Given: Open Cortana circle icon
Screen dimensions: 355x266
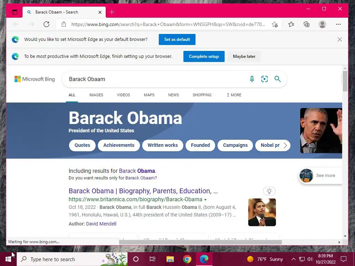Looking at the screenshot, I should [136, 259].
